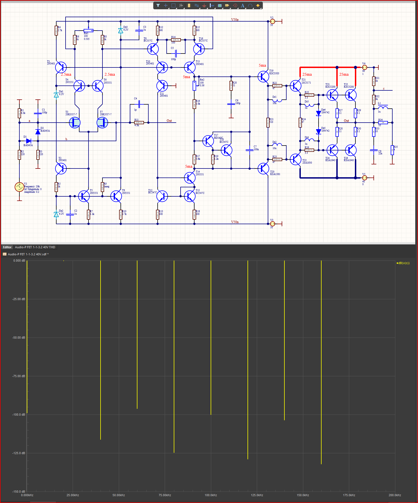Select the arc drawing tool
This screenshot has height=503, width=418.
(250, 5)
